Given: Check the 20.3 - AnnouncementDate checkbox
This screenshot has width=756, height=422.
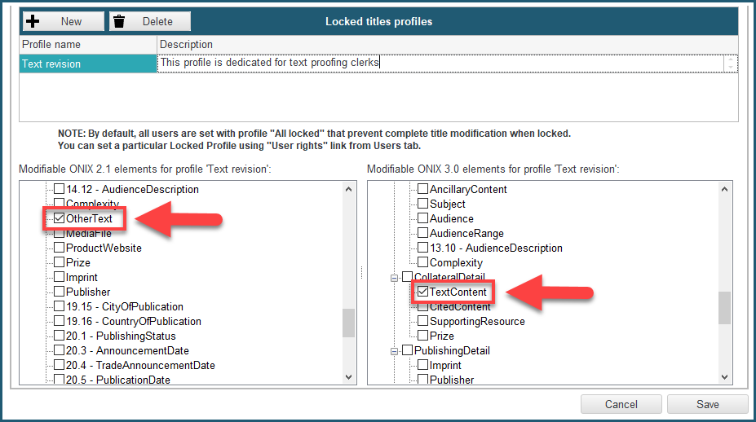Looking at the screenshot, I should (x=59, y=350).
